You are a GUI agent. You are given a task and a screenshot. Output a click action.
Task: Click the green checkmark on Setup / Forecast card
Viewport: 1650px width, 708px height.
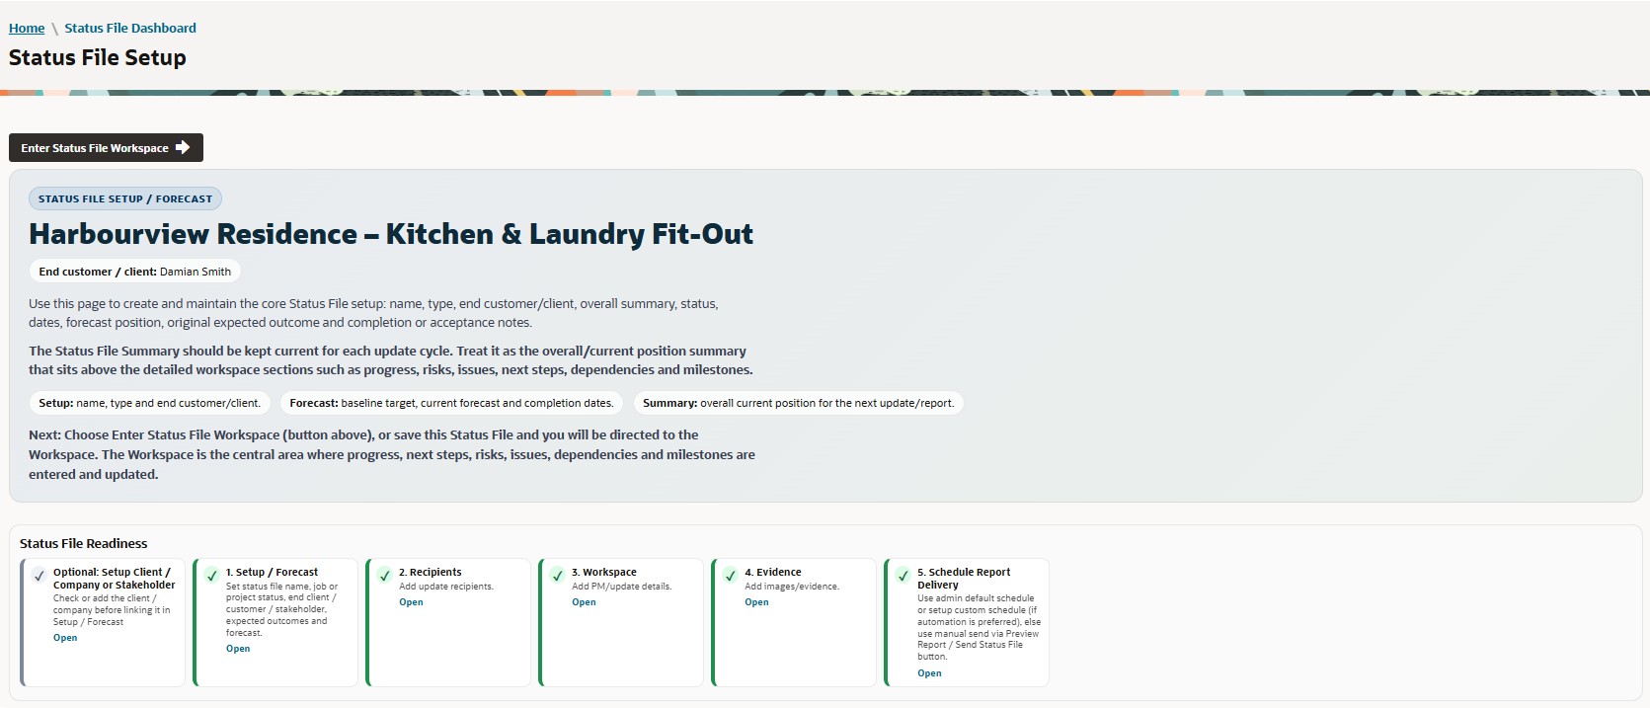[x=211, y=575]
